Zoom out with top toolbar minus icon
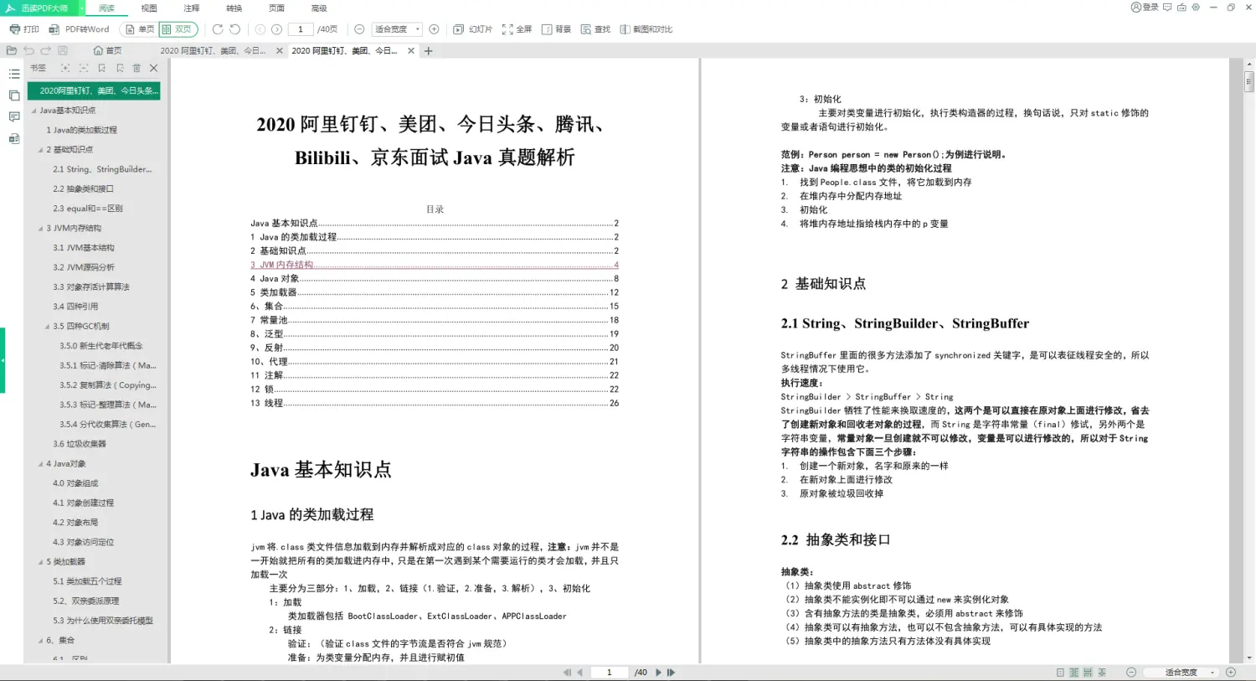The image size is (1256, 681). [359, 29]
